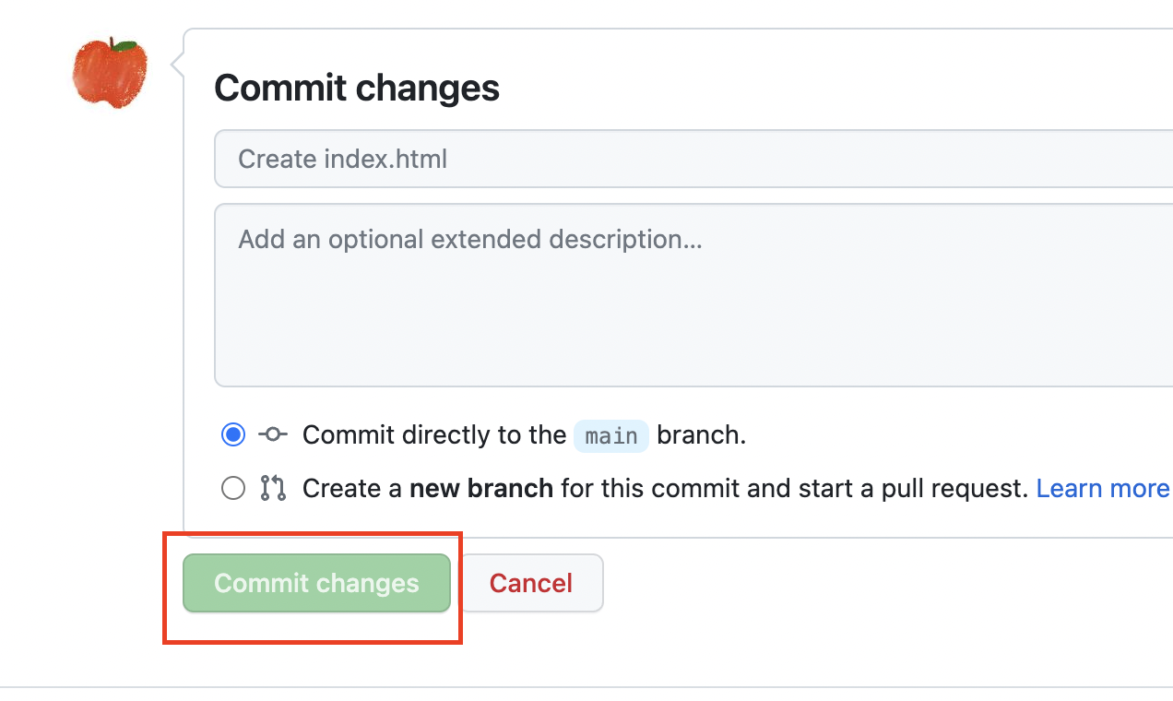
Task: Click the git commit icon beside direct commit
Action: coord(273,434)
